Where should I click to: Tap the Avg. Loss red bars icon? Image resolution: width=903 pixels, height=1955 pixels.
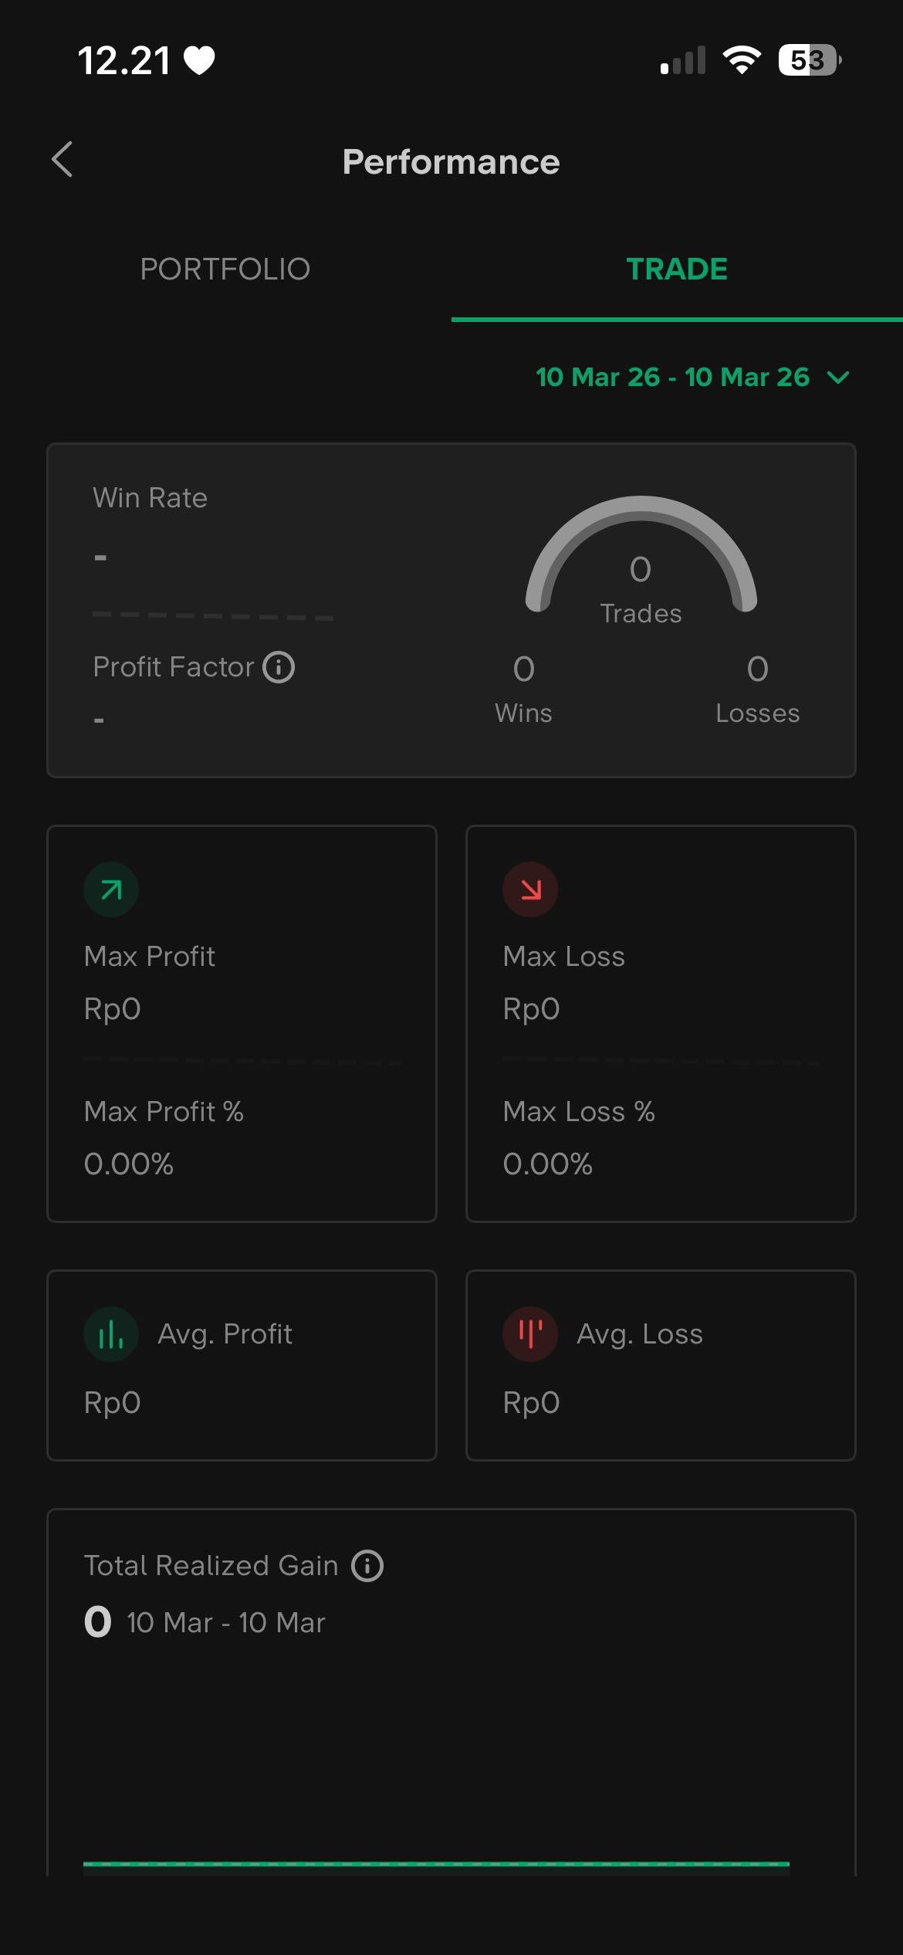click(530, 1334)
